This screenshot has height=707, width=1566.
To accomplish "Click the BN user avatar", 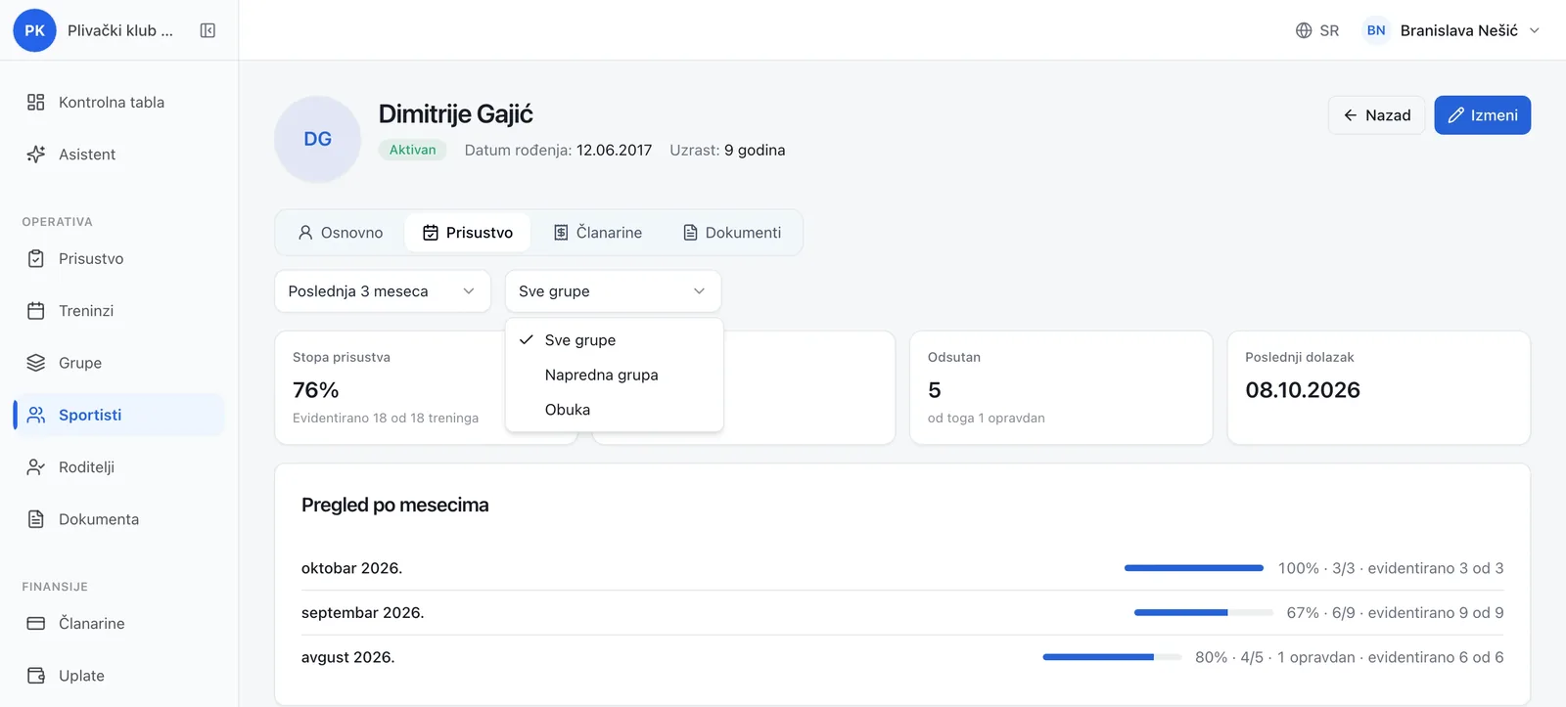I will [x=1376, y=30].
